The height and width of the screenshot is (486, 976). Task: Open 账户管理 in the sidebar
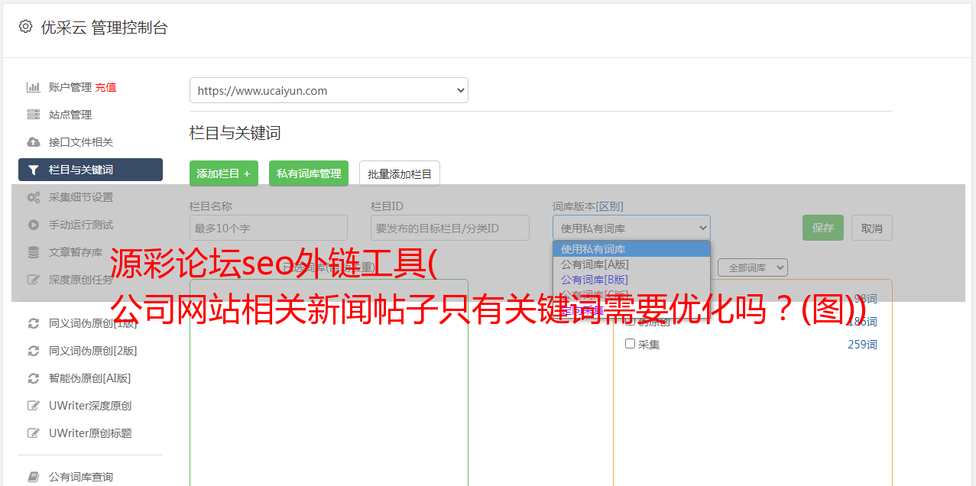pyautogui.click(x=70, y=87)
